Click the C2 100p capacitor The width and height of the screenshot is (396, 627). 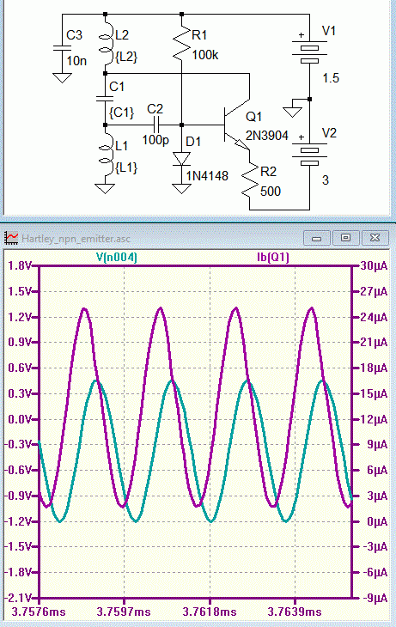point(156,125)
